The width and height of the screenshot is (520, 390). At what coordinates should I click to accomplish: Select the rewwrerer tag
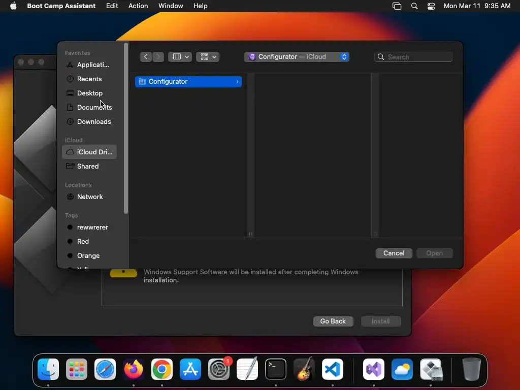[x=89, y=227]
